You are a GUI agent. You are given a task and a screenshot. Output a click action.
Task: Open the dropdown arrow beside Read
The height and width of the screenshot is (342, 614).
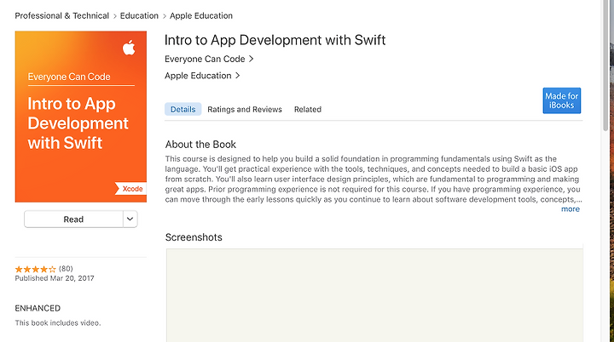[x=130, y=219]
